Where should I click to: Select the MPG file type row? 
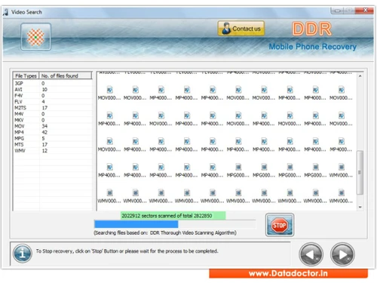tap(53, 138)
